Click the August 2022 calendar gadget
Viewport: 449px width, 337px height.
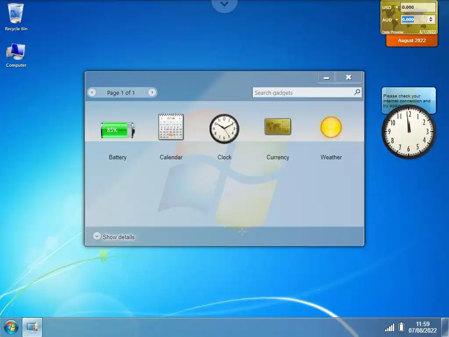point(412,40)
